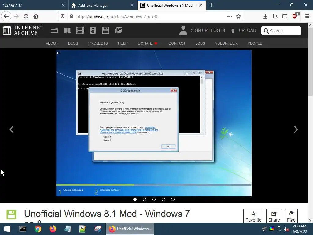
Task: Click SIGN UP link
Action: coord(199,30)
